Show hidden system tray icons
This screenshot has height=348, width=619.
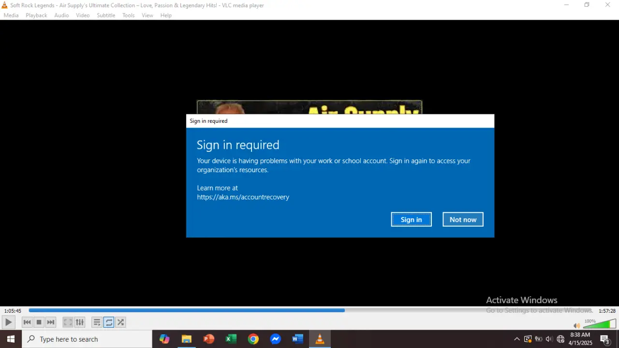[x=517, y=339]
